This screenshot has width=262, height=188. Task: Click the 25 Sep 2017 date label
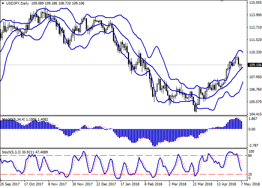pyautogui.click(x=11, y=185)
